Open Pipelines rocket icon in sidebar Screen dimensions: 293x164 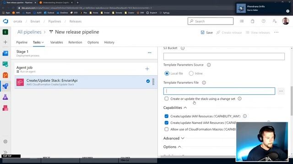coord(5,86)
